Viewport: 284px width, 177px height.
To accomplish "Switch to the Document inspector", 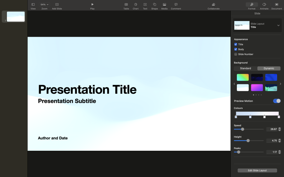I will click(276, 5).
